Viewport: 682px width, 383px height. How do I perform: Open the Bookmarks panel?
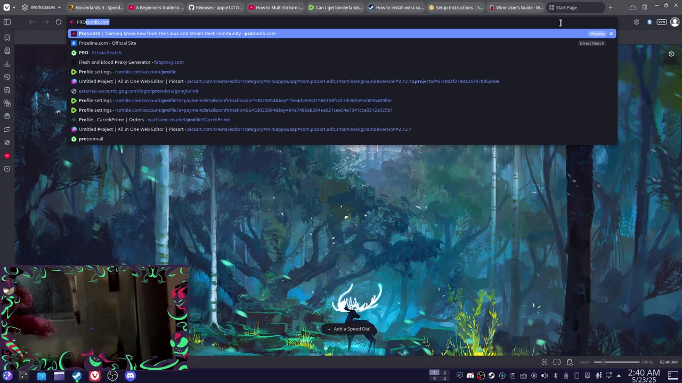pyautogui.click(x=7, y=38)
